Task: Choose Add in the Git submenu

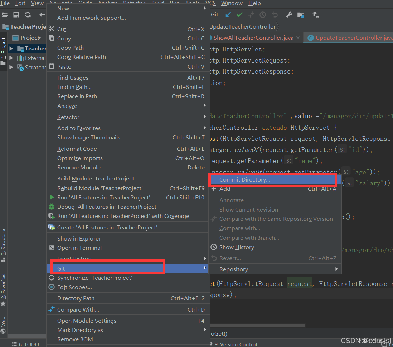Action: coord(275,189)
